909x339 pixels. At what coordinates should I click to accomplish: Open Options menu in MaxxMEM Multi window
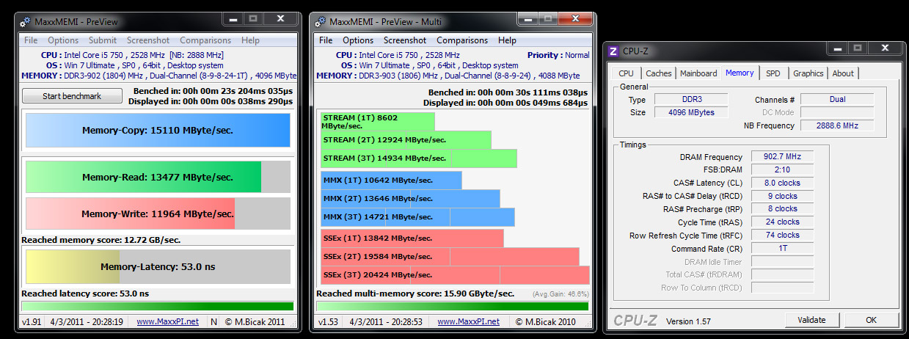pyautogui.click(x=358, y=40)
